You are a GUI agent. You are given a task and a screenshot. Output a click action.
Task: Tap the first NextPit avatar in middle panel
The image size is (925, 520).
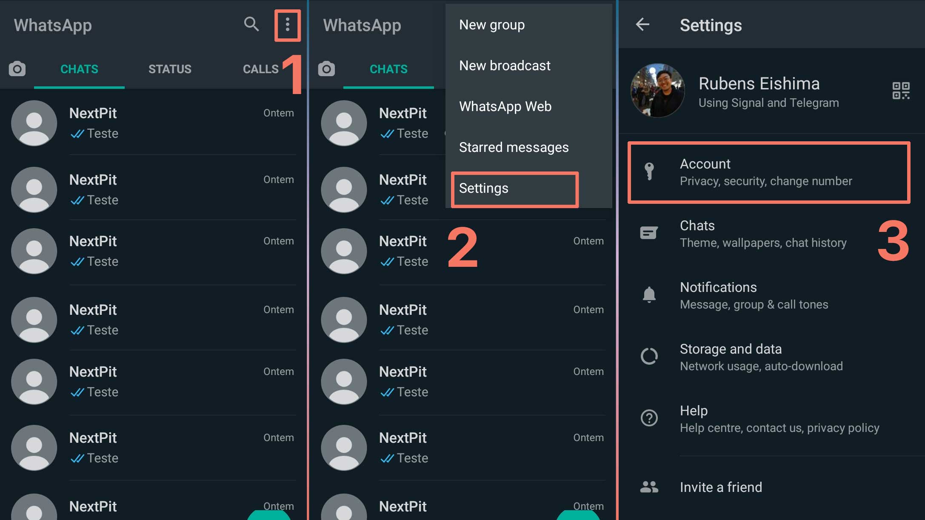coord(344,123)
